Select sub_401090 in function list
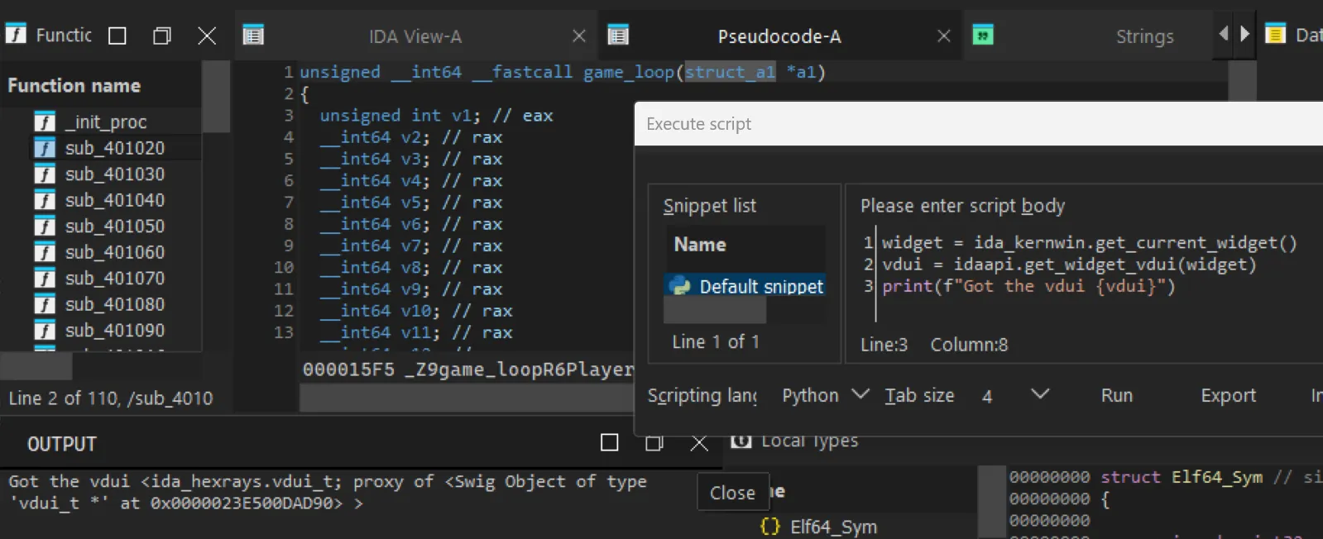This screenshot has width=1323, height=539. [115, 331]
